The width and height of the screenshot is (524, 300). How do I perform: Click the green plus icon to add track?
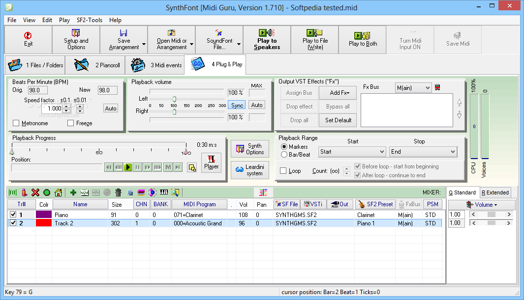tap(73, 192)
